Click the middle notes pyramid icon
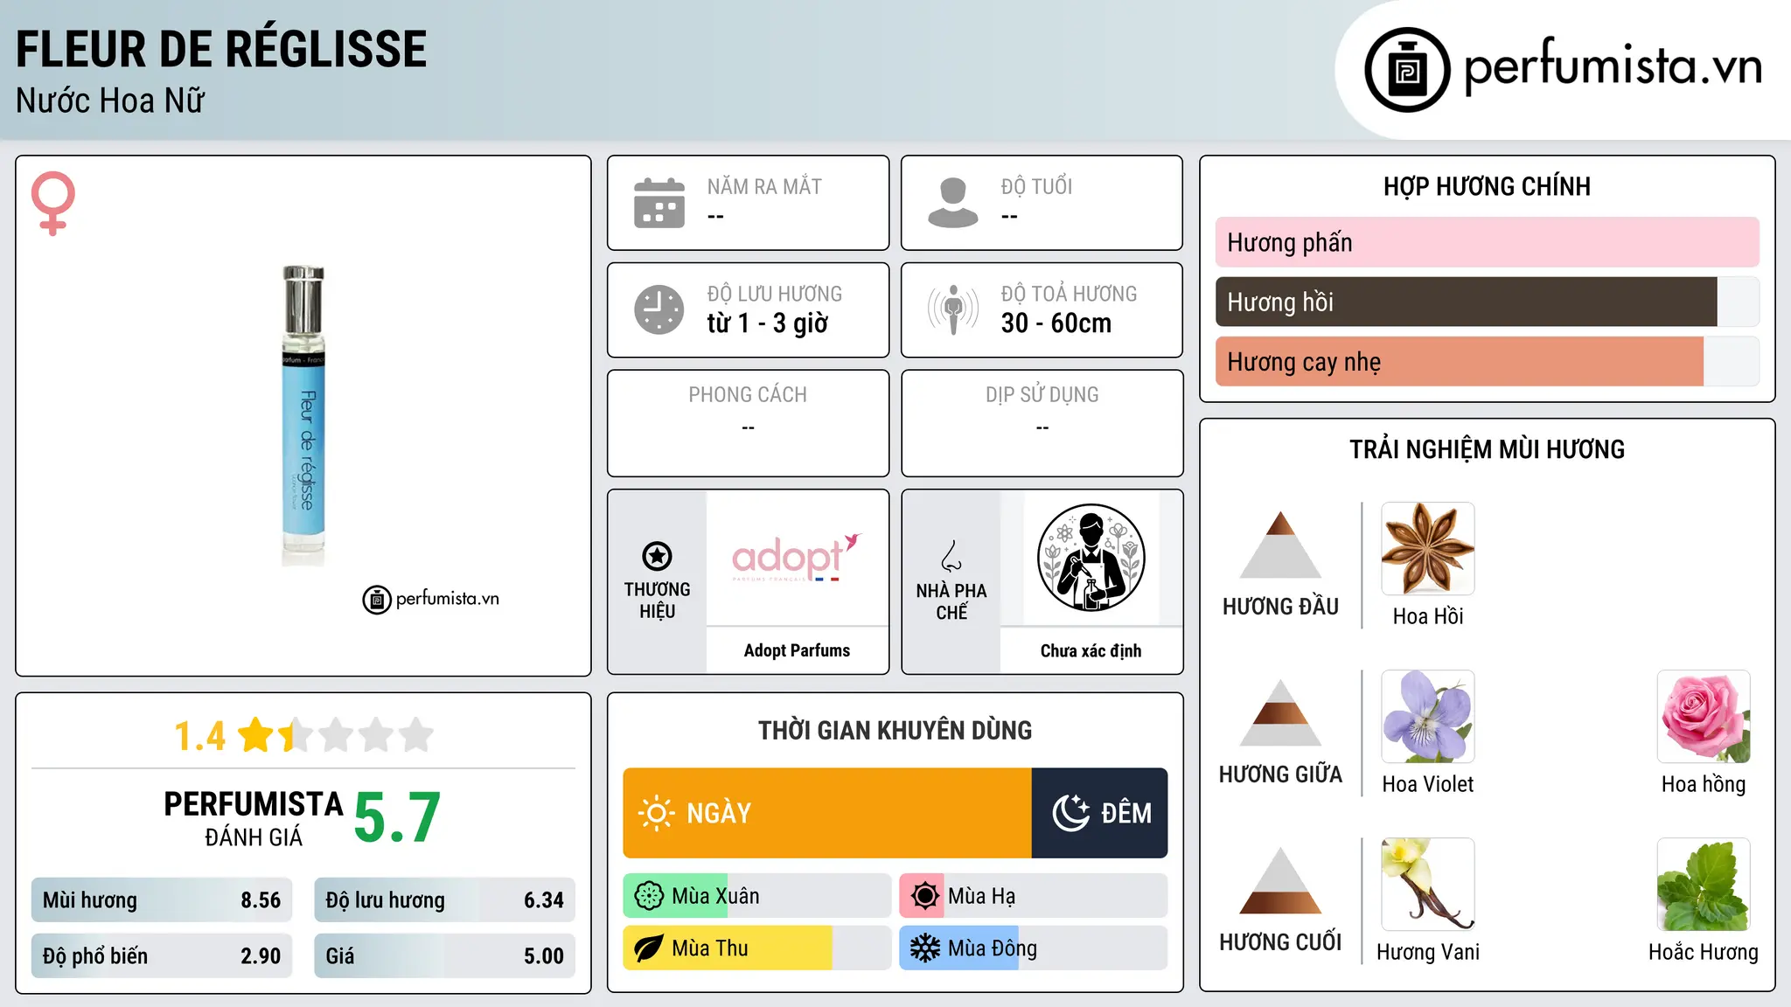This screenshot has width=1791, height=1007. point(1280,712)
